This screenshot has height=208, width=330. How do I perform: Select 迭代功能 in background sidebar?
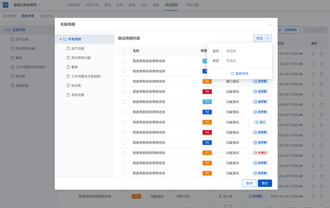pos(22,39)
